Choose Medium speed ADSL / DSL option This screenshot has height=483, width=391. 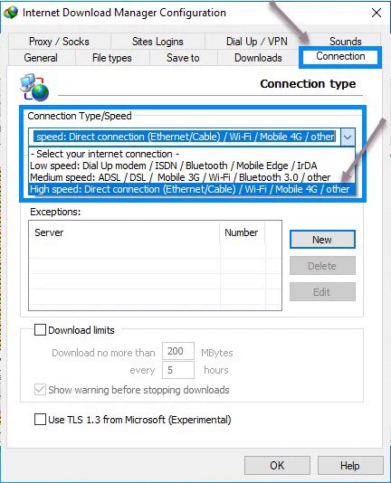click(x=192, y=177)
